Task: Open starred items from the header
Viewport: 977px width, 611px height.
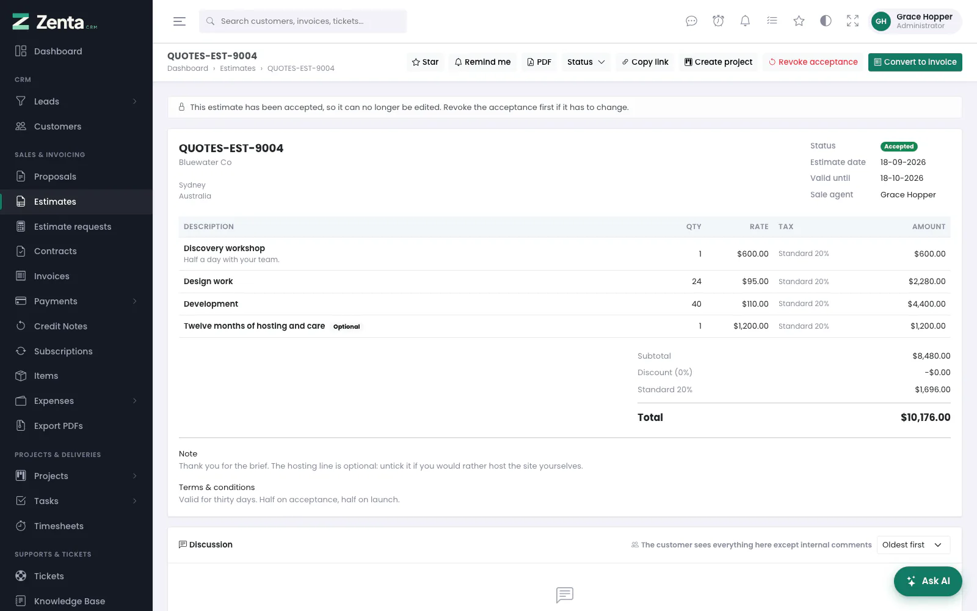Action: pos(799,21)
